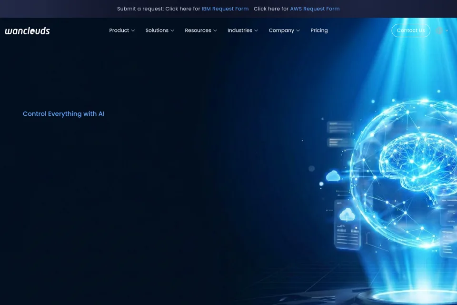
Task: Click the small cloud icon near the globe
Action: click(x=333, y=176)
